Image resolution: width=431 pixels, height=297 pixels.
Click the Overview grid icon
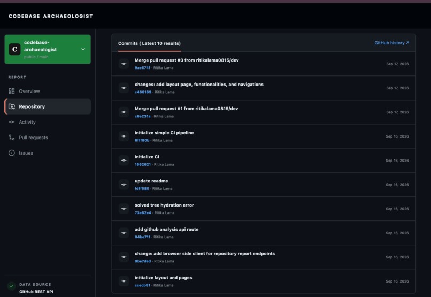[x=12, y=92]
